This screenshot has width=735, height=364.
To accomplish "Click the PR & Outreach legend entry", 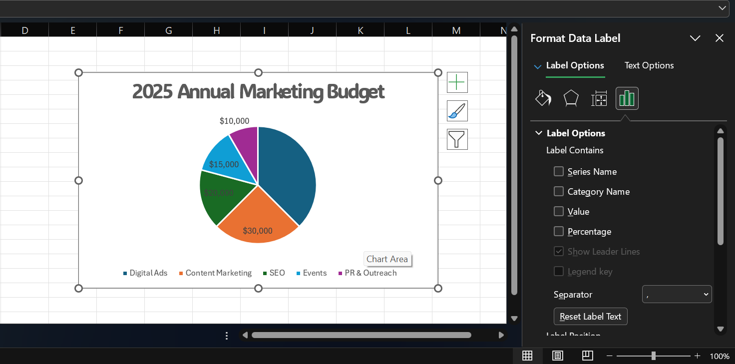I will tap(367, 273).
